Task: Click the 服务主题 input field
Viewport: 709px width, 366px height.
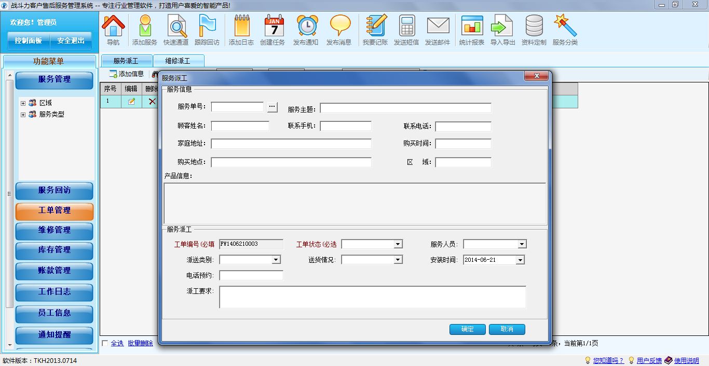Action: [405, 108]
